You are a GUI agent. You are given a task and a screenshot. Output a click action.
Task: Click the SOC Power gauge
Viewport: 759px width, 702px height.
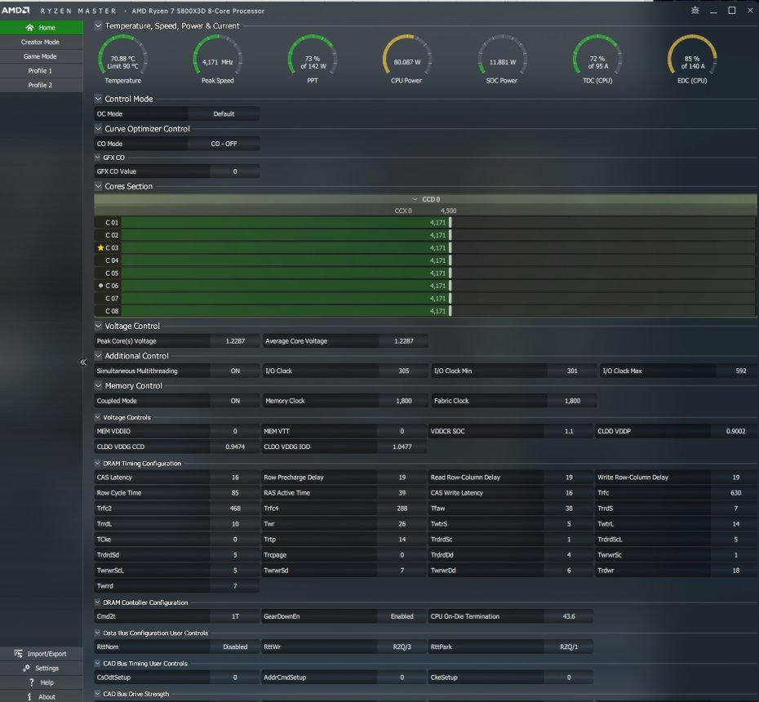502,60
